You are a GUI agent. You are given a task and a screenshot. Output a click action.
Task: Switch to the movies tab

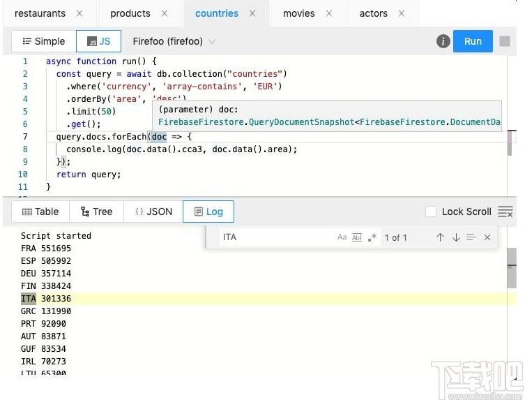coord(298,13)
